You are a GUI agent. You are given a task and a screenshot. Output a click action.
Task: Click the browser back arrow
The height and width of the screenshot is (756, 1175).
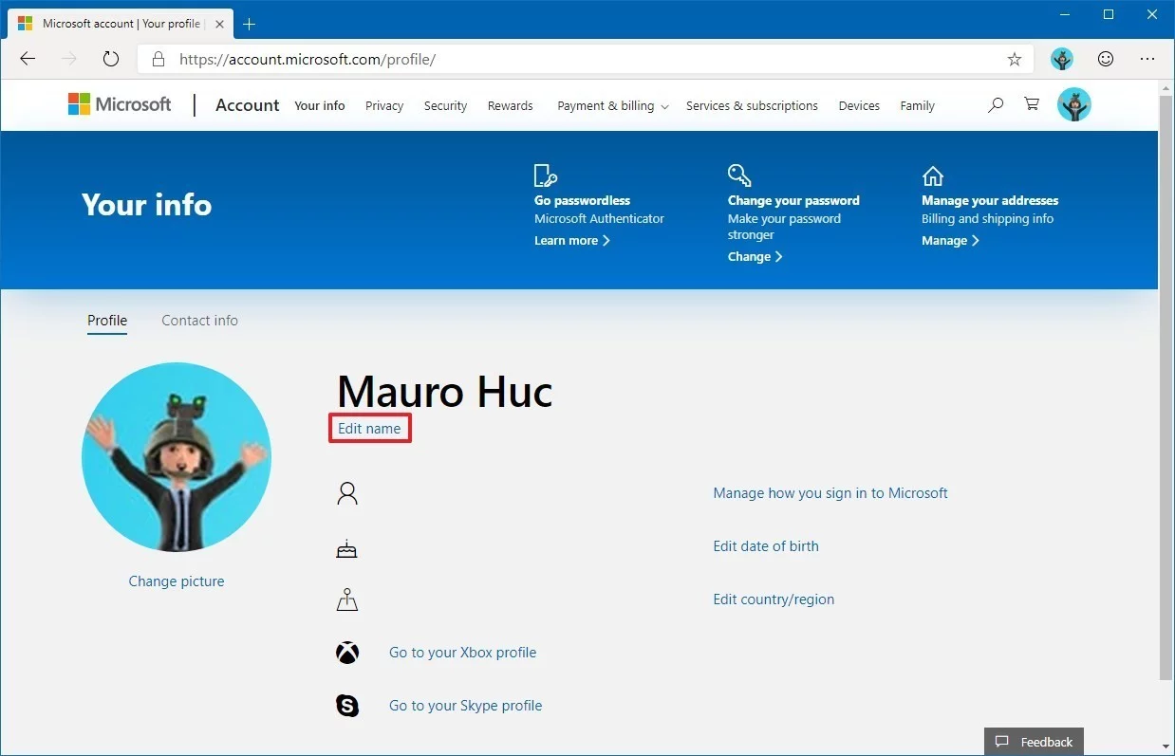[28, 59]
